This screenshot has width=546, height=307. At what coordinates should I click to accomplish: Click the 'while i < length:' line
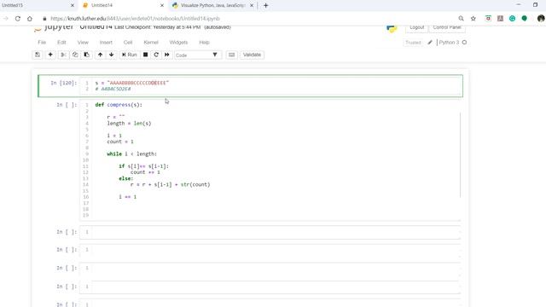pyautogui.click(x=132, y=153)
